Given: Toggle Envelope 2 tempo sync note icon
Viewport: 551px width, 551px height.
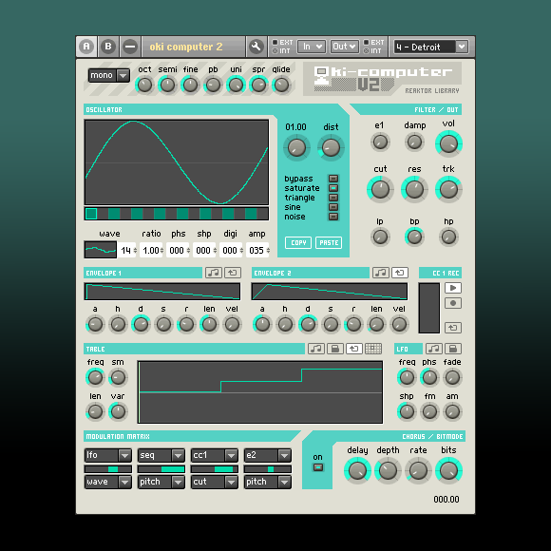Looking at the screenshot, I should pos(381,273).
